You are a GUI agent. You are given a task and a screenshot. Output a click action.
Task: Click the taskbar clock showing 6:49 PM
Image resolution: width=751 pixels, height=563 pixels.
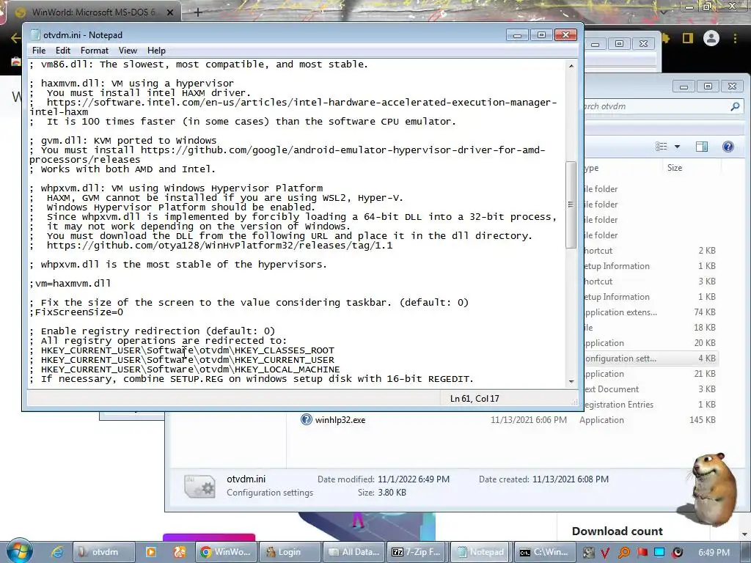(714, 553)
